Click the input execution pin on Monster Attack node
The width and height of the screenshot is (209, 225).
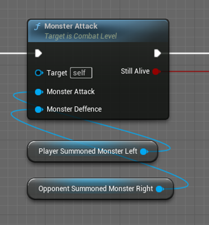point(39,53)
